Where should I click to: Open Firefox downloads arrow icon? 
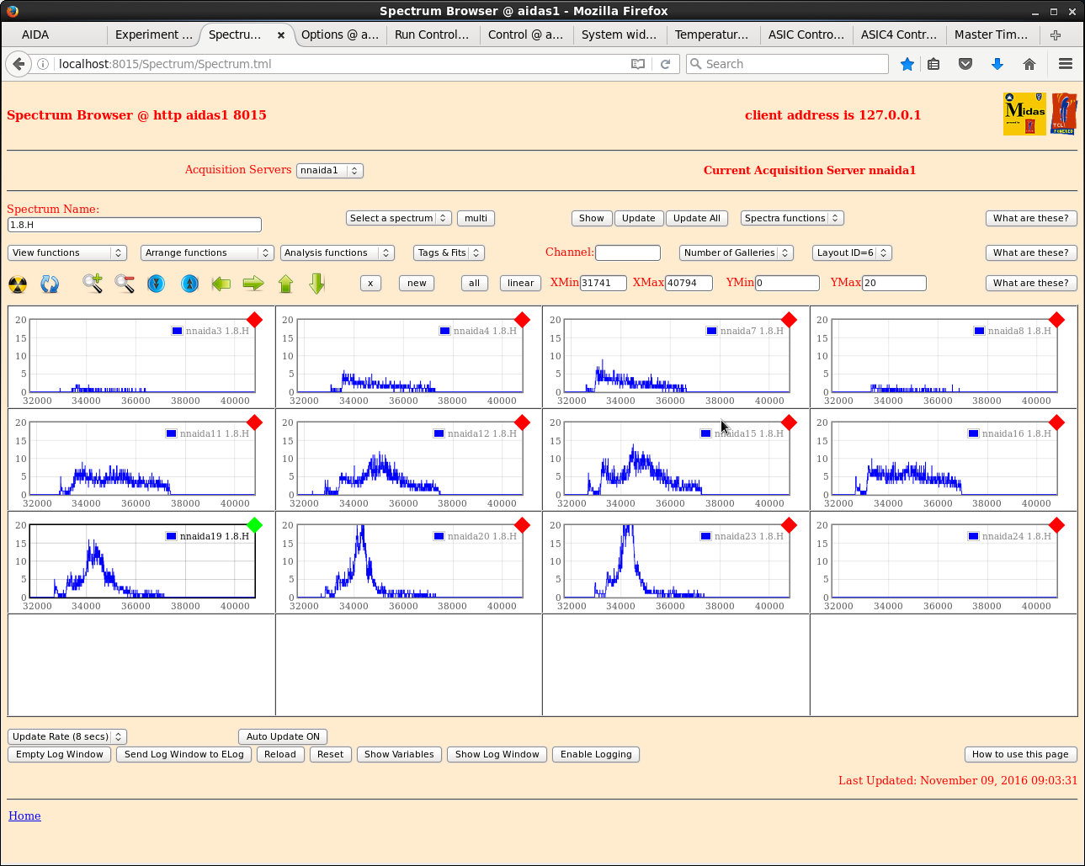[997, 64]
